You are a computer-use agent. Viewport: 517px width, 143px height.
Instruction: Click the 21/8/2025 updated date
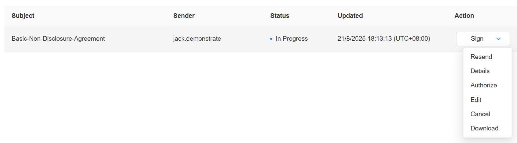351,39
